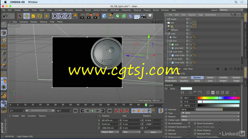Image resolution: width=248 pixels, height=139 pixels.
Task: Add a floor environment object
Action: coord(137,16)
